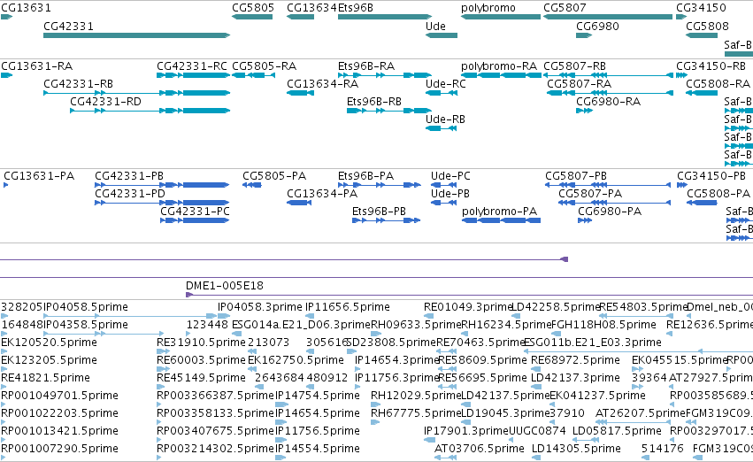
Task: Select EST LD05817.5prime
Action: coord(617,431)
